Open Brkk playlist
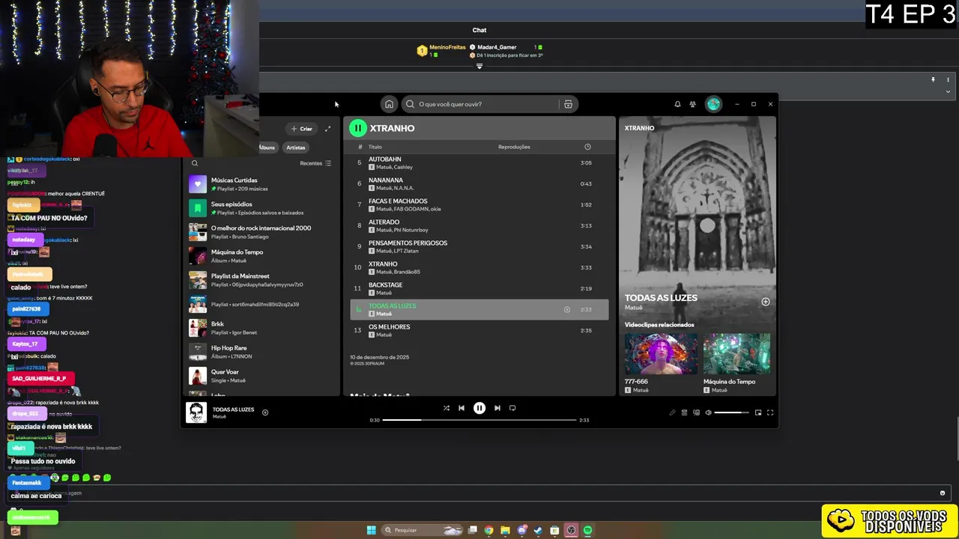This screenshot has height=539, width=959. [260, 328]
